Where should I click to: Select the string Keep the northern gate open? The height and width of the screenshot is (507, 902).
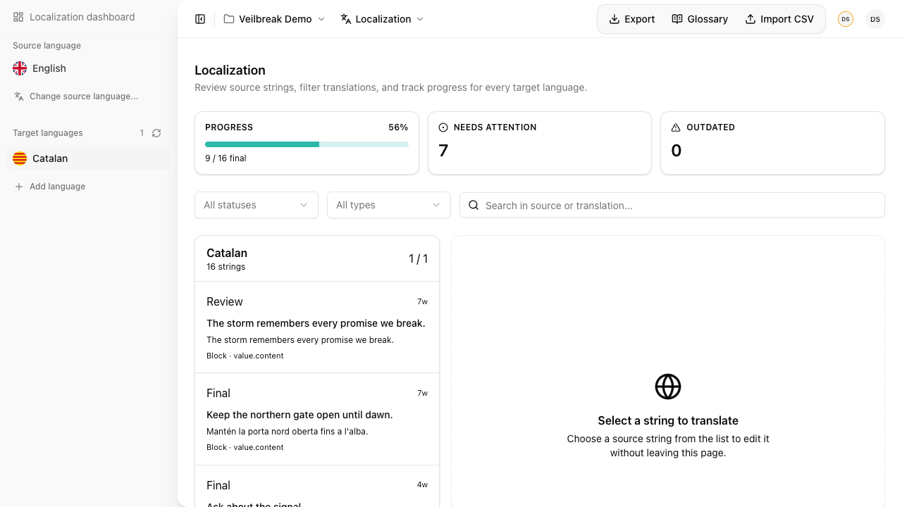317,419
